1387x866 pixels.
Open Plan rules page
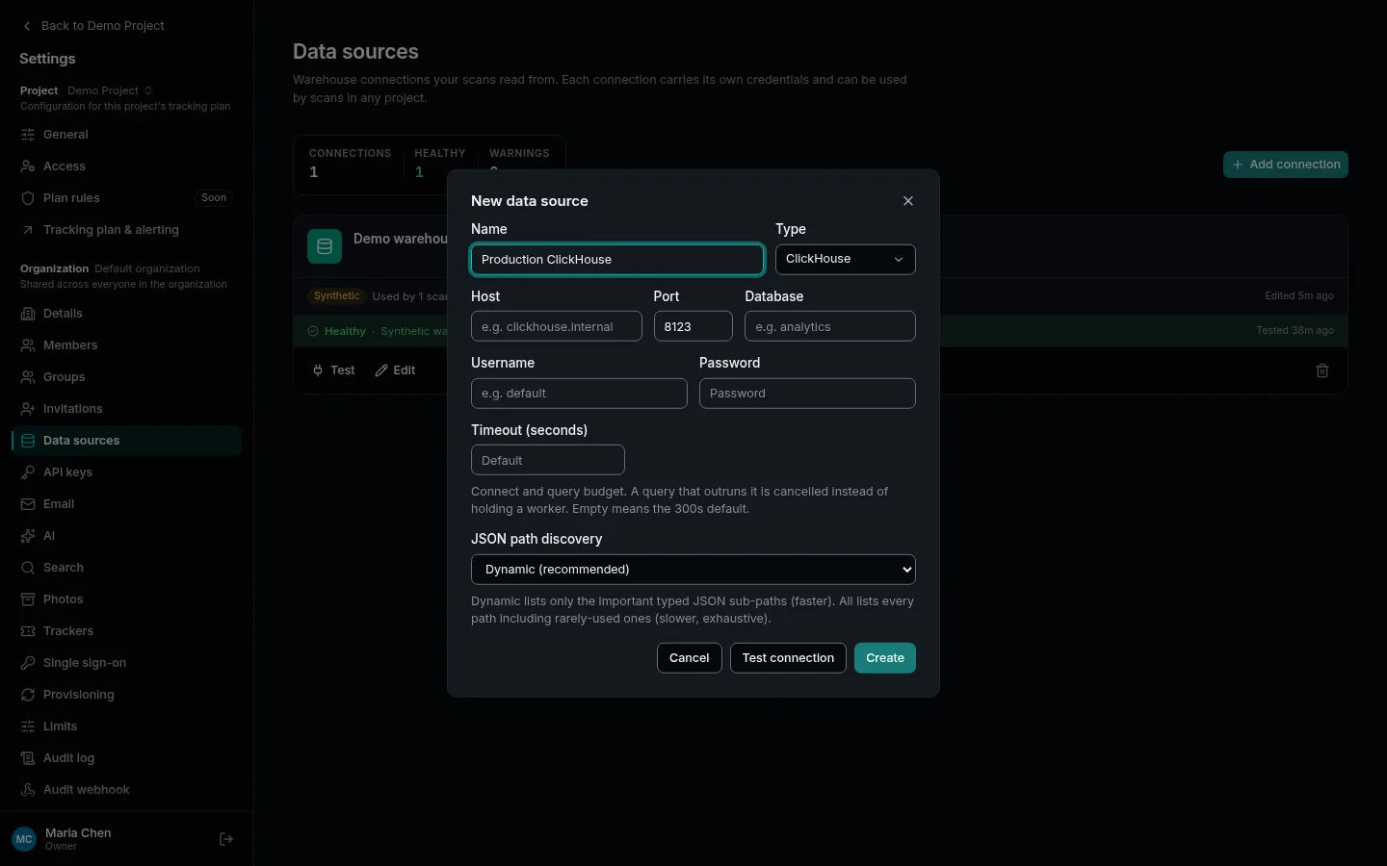126,198
